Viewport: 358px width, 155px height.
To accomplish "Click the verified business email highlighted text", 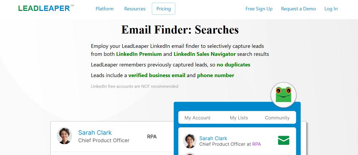I will (x=157, y=75).
